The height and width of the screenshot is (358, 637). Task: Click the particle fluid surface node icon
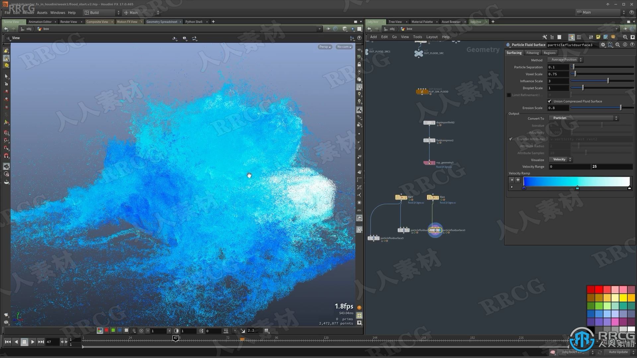(x=435, y=230)
